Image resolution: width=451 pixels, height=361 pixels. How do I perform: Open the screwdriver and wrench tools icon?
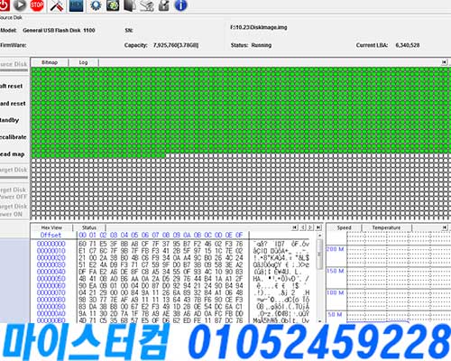57,5
